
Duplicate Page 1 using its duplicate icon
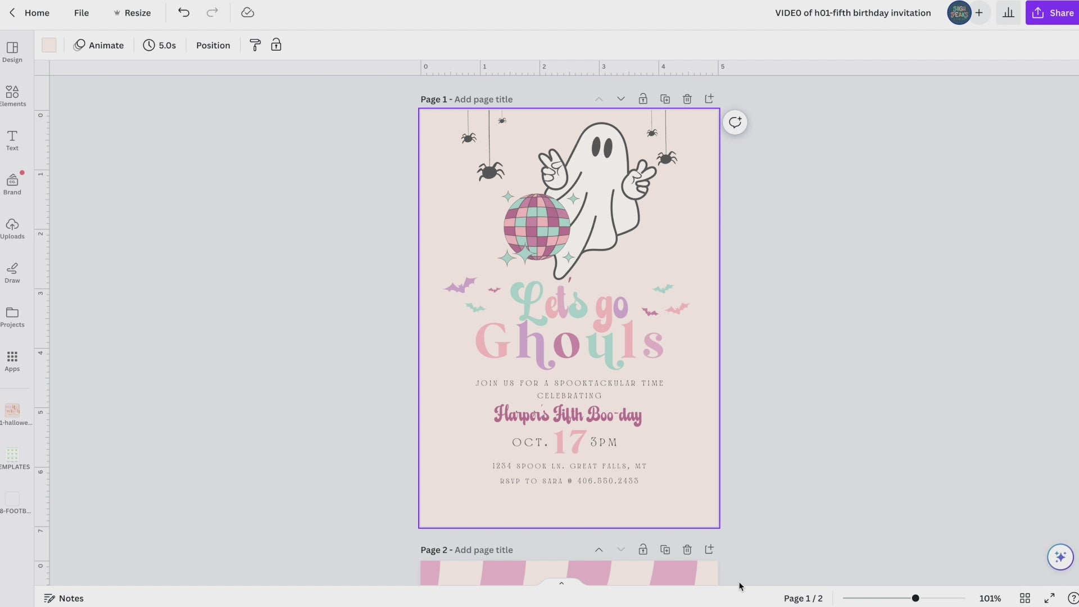[x=665, y=99]
